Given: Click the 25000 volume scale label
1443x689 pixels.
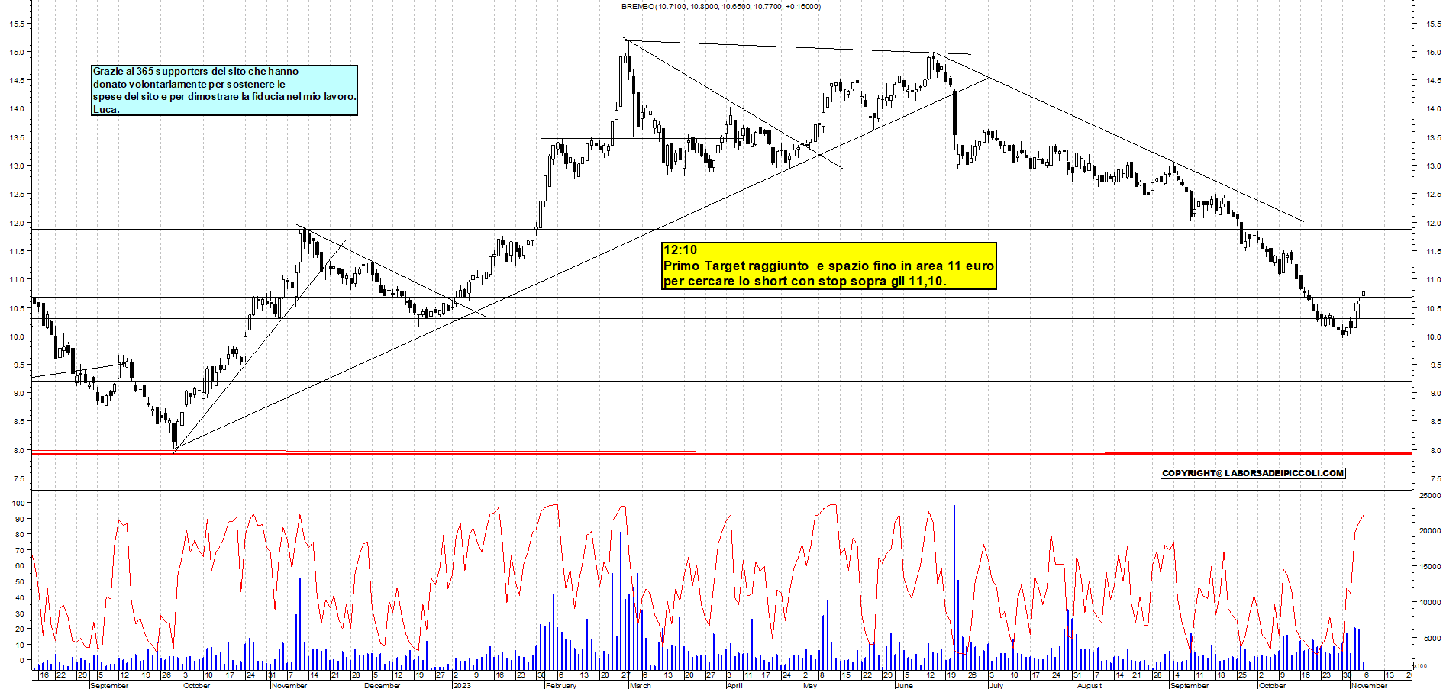Looking at the screenshot, I should pos(1429,496).
